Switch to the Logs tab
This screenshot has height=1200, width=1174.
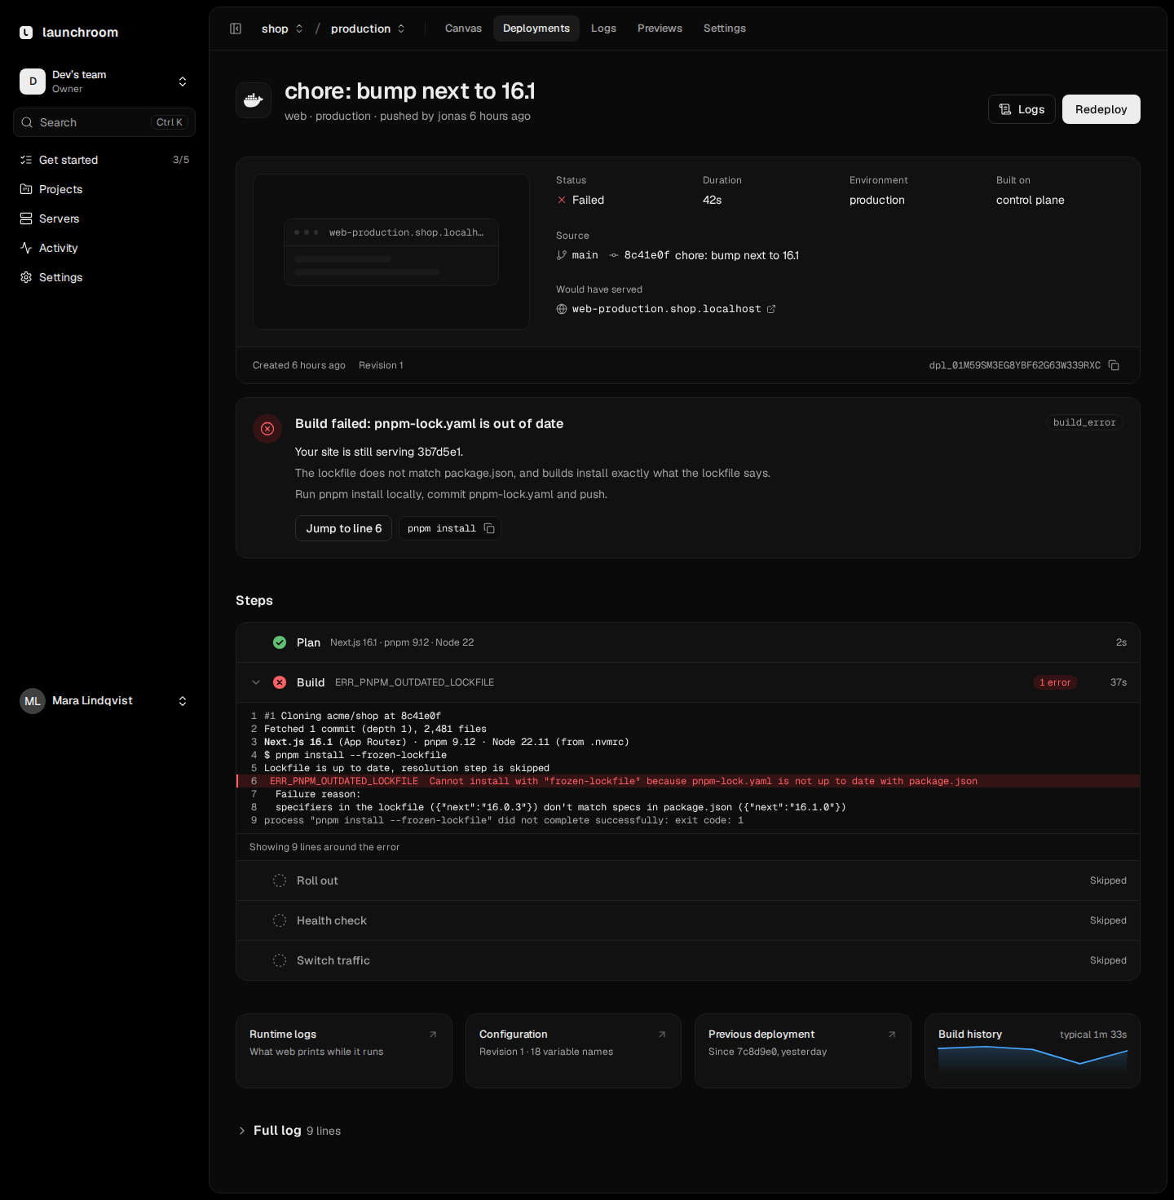coord(603,29)
